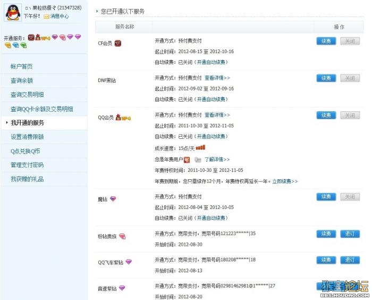Open 管理支付密码 in the sidebar
The image size is (372, 300).
pos(27,165)
